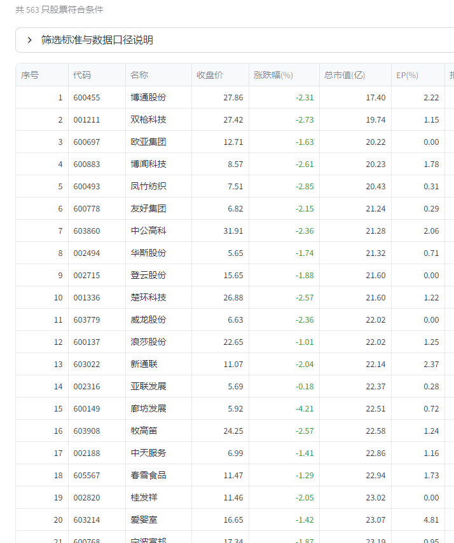Click the 双枪科技 stock name
Viewport: 454px width, 543px height.
point(148,119)
